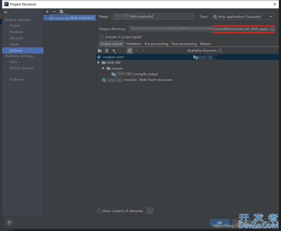Open SDKs platform settings
This screenshot has width=281, height=231.
coord(14,62)
